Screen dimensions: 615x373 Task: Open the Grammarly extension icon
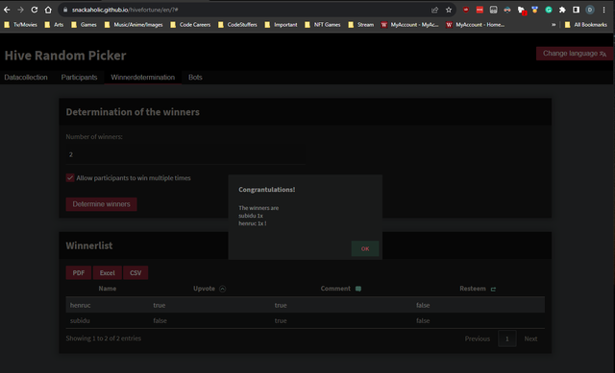coord(549,10)
